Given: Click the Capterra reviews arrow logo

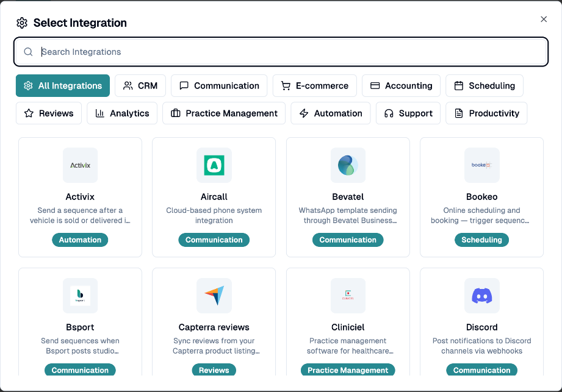Looking at the screenshot, I should 214,296.
